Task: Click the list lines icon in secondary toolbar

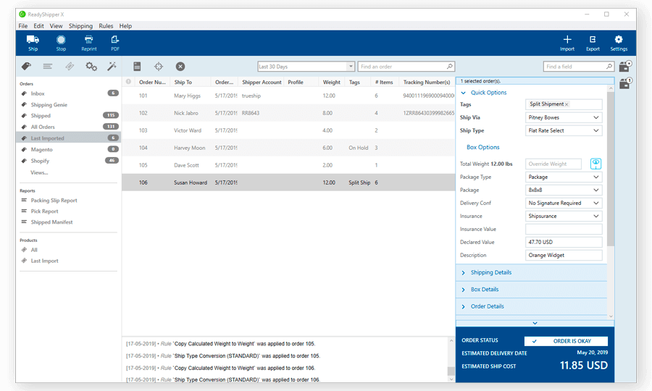Action: click(48, 66)
